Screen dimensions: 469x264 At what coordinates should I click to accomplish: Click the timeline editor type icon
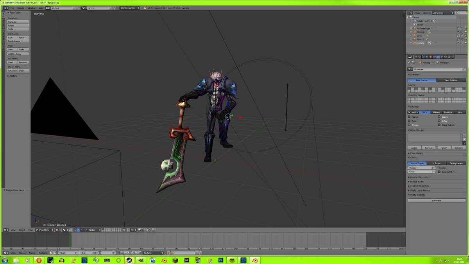click(5, 253)
